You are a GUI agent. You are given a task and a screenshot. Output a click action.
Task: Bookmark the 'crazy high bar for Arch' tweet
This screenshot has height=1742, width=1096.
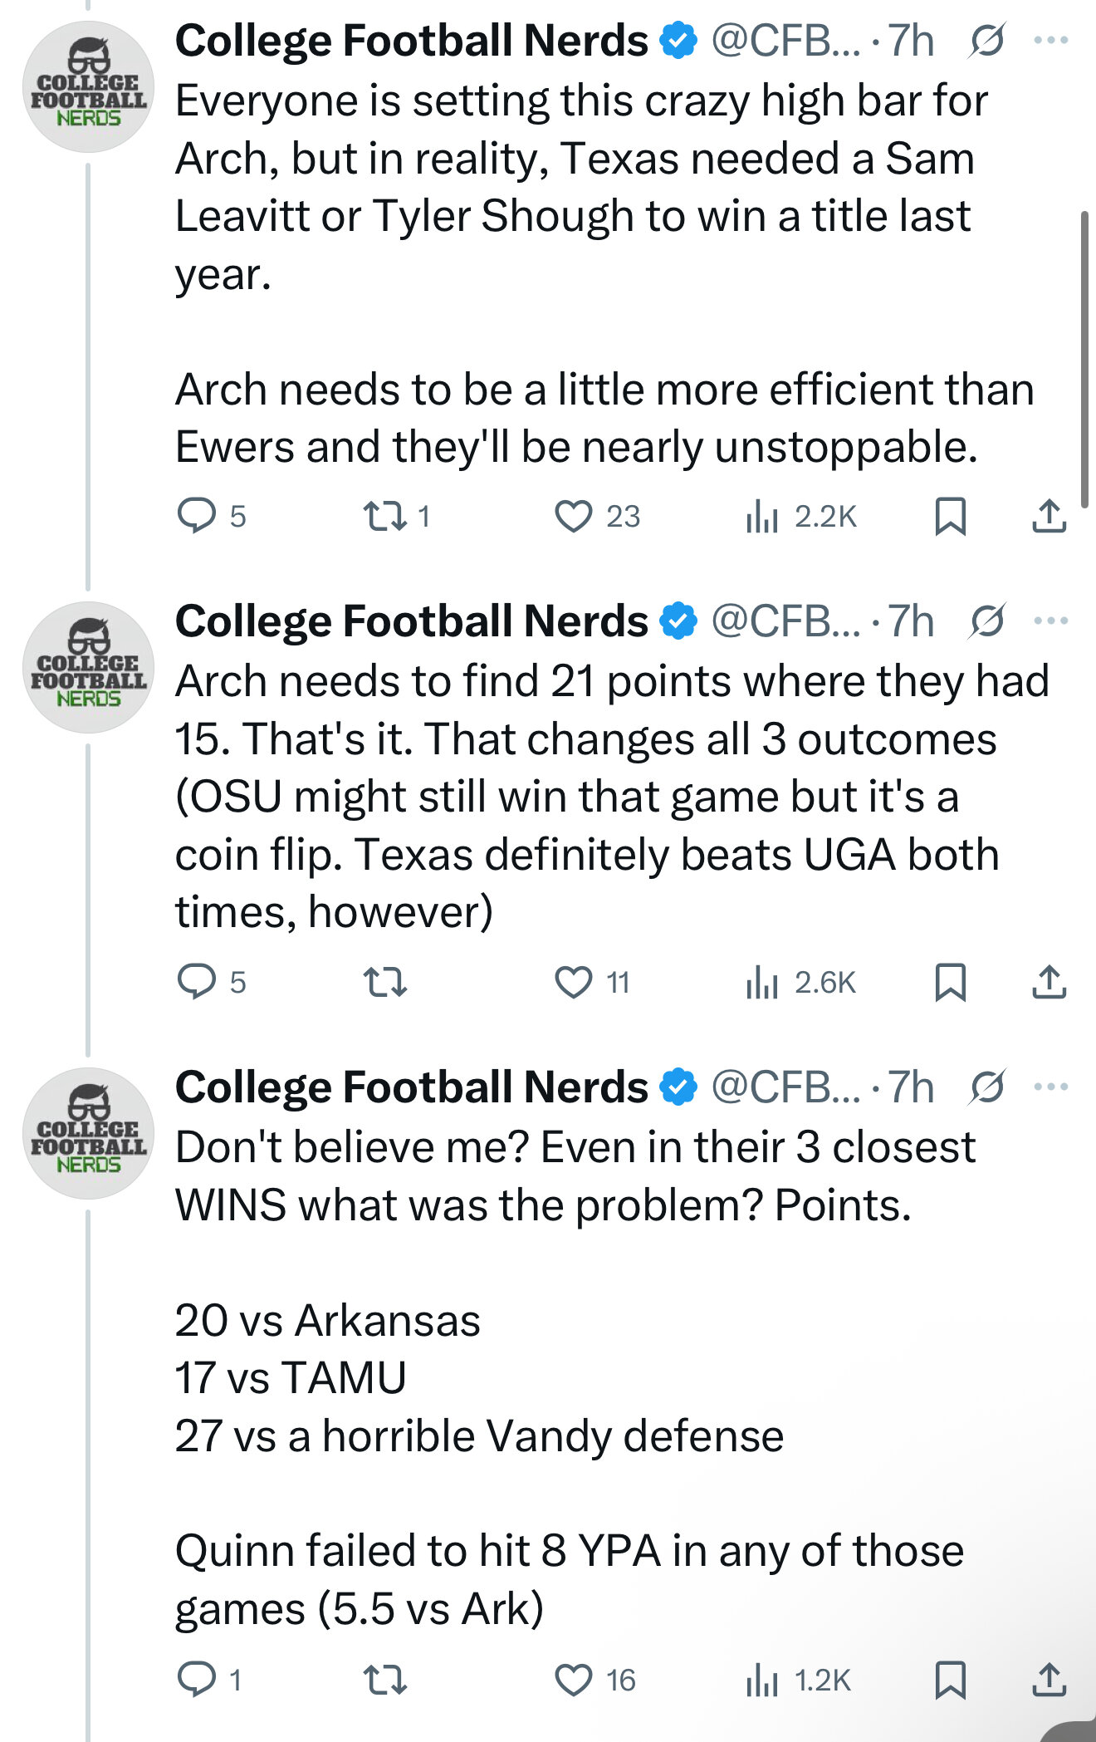[950, 516]
